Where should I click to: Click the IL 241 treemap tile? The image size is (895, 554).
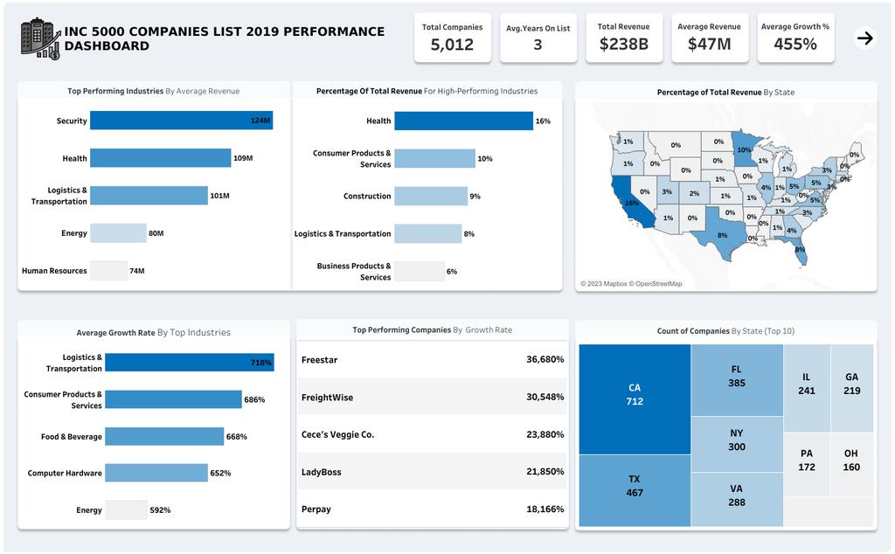point(807,388)
